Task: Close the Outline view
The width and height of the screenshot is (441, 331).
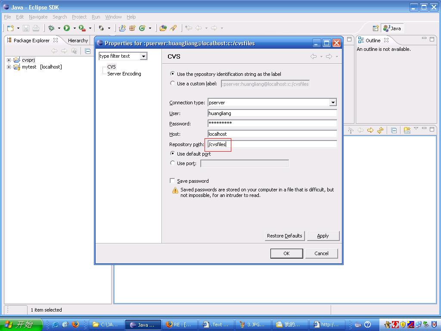Action: click(386, 40)
